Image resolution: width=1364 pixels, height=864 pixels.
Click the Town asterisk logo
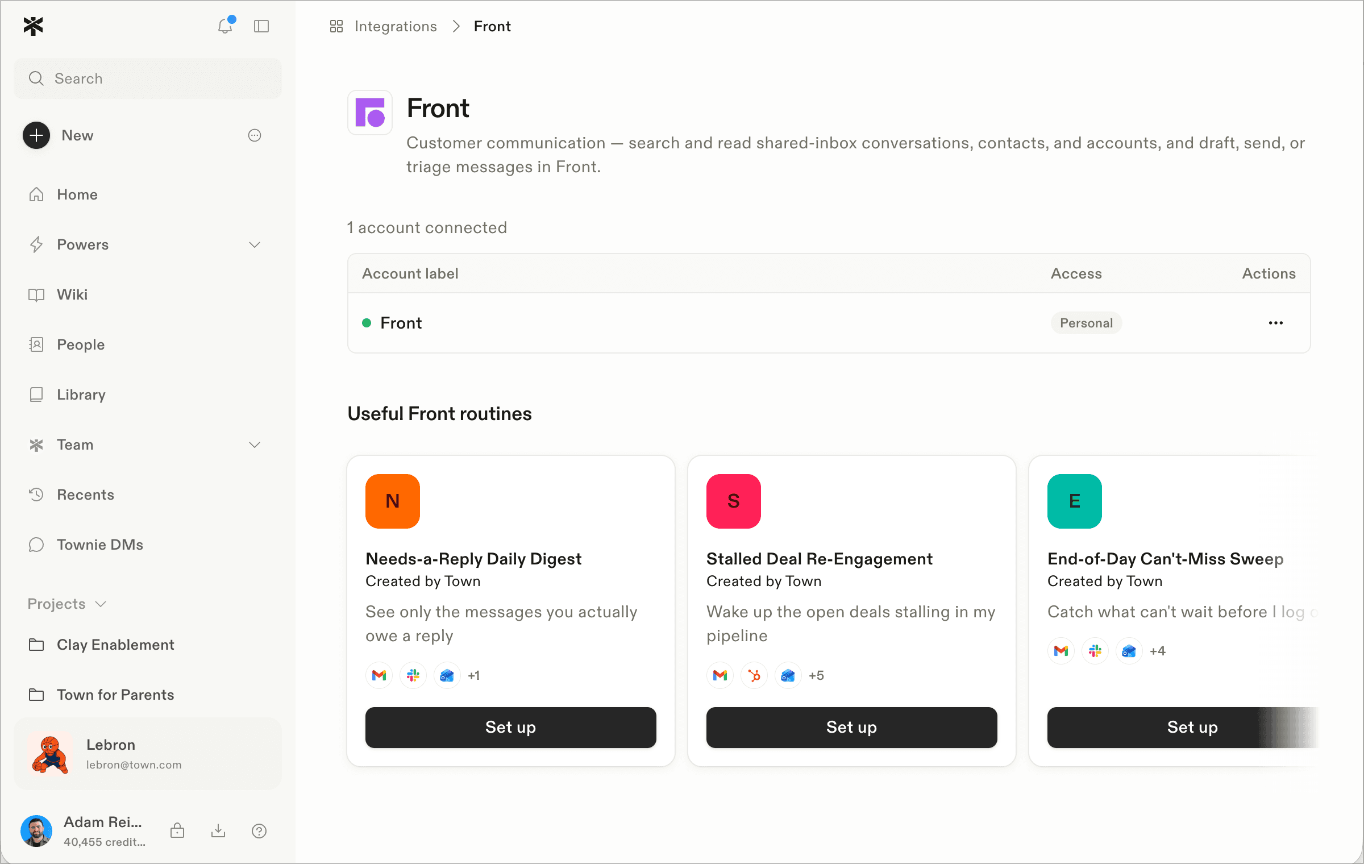pos(34,26)
